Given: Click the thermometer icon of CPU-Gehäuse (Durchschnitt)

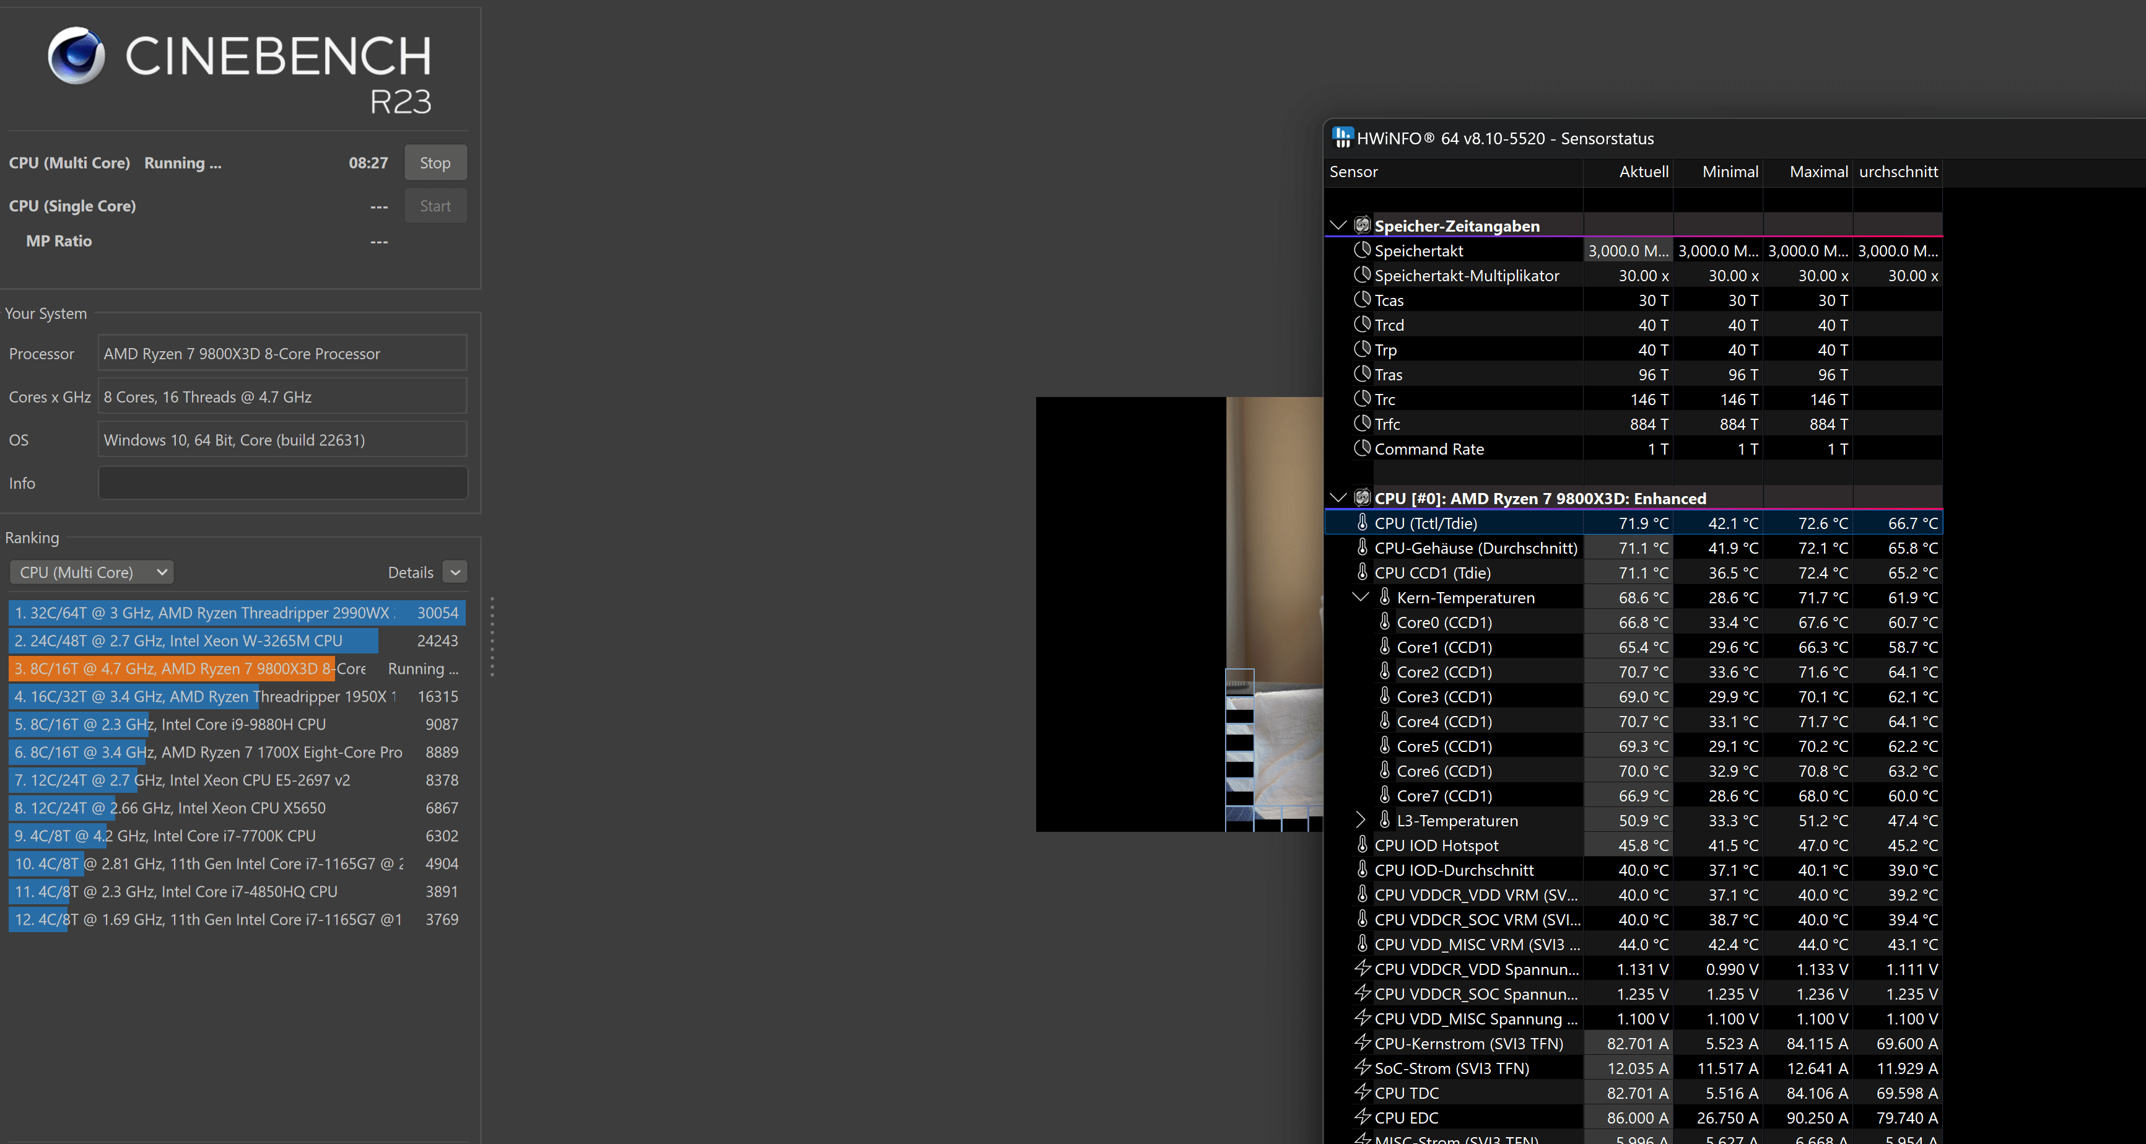Looking at the screenshot, I should 1362,548.
